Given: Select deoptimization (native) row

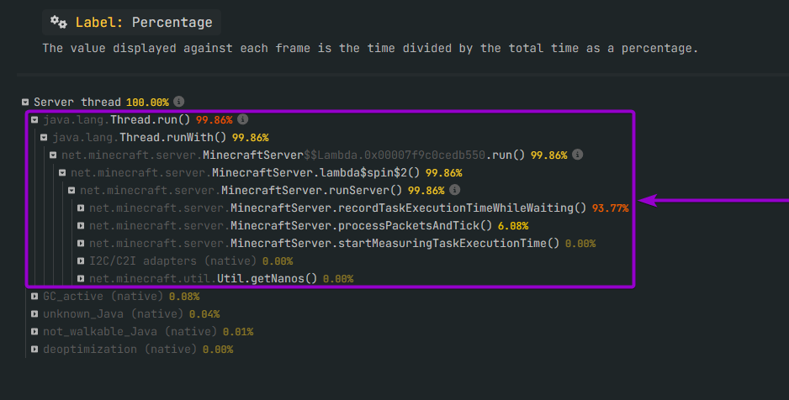Looking at the screenshot, I should click(119, 350).
